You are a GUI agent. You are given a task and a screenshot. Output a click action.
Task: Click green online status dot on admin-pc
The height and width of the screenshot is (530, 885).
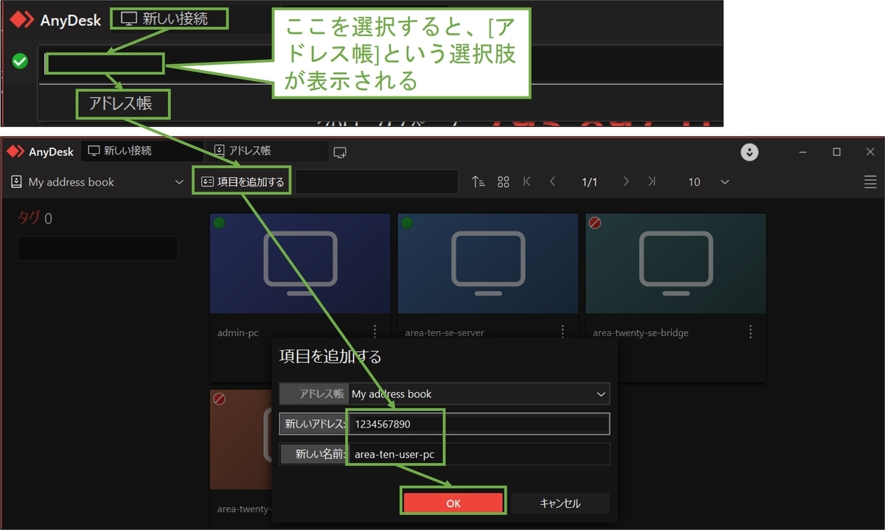tap(219, 223)
